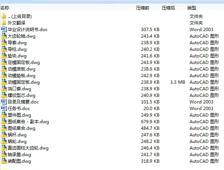Select file name 图纸集合.dwg
The image size is (224, 170).
(22, 128)
